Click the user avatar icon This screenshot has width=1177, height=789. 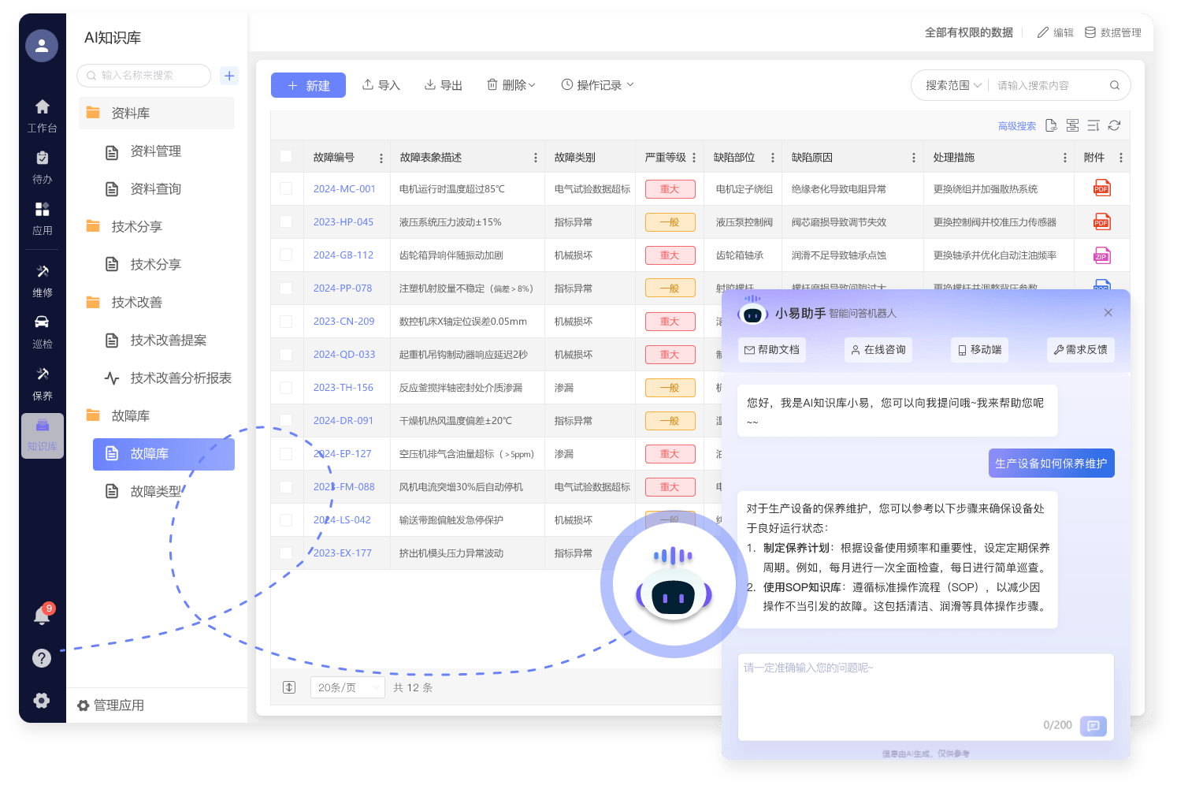[x=42, y=46]
